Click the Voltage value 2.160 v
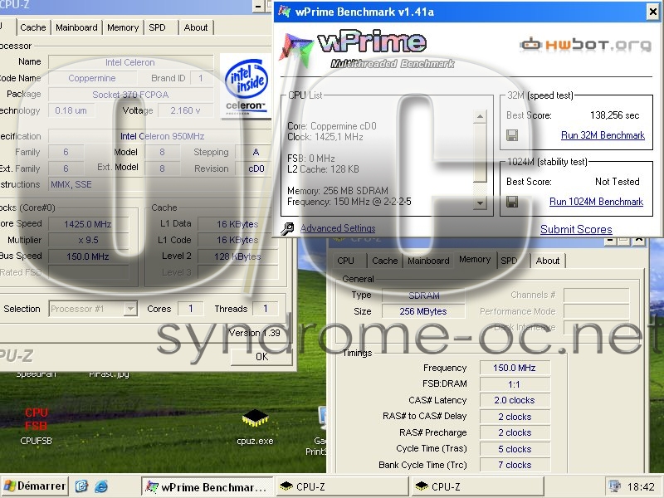The image size is (664, 498). pyautogui.click(x=185, y=110)
